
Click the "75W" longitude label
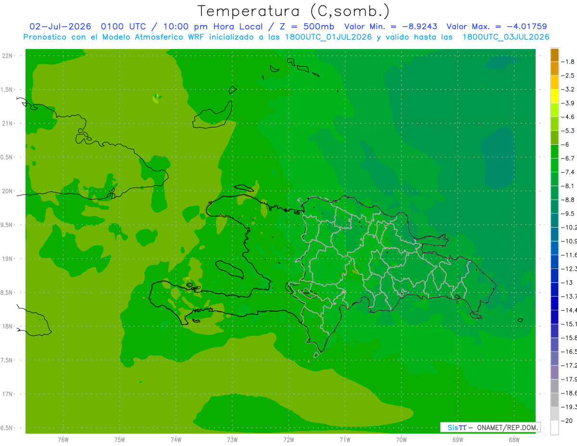click(119, 440)
